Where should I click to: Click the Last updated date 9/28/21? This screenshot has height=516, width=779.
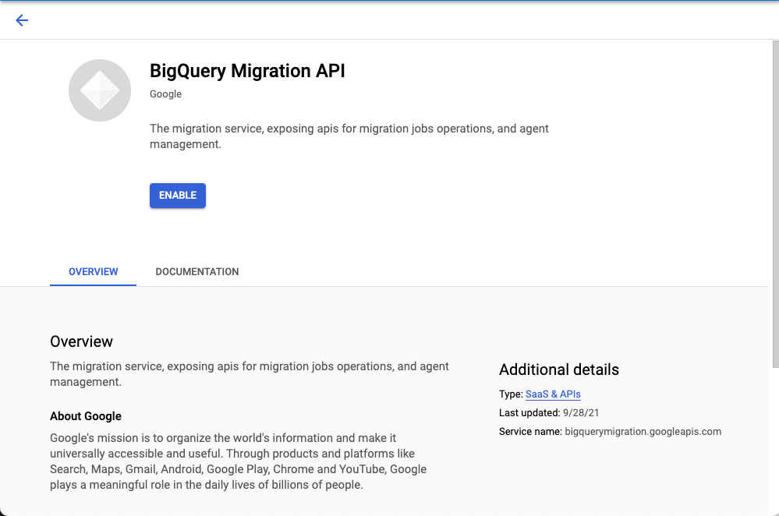coord(582,412)
